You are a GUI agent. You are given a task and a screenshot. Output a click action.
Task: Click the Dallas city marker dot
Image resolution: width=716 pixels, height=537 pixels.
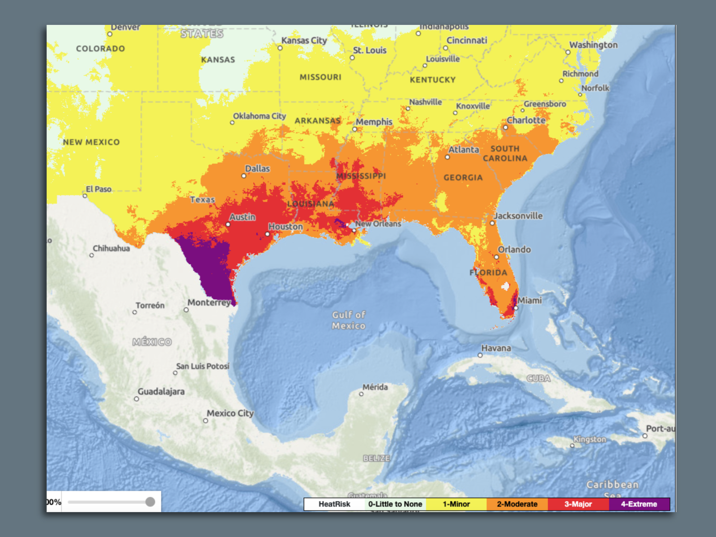[244, 176]
